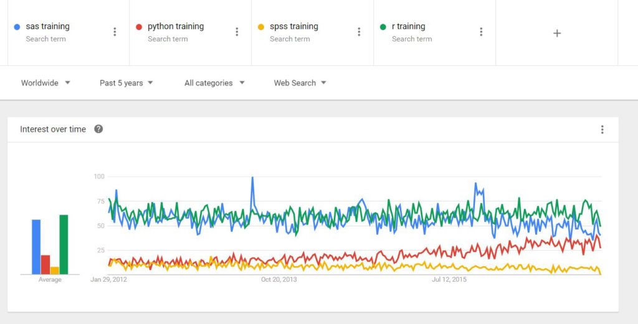Expand the Worldwide region dropdown
This screenshot has height=324, width=638.
click(x=45, y=83)
